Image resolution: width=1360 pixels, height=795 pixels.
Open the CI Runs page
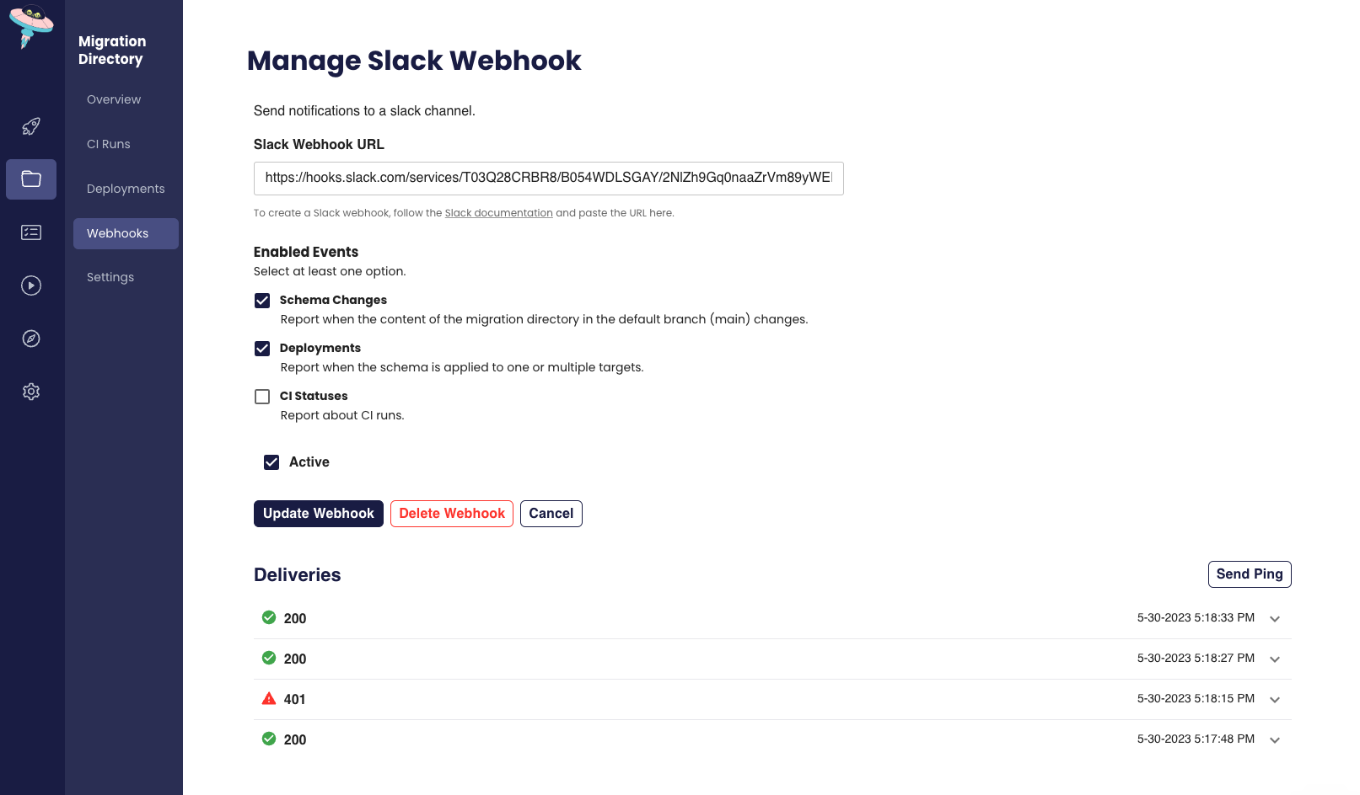click(108, 144)
